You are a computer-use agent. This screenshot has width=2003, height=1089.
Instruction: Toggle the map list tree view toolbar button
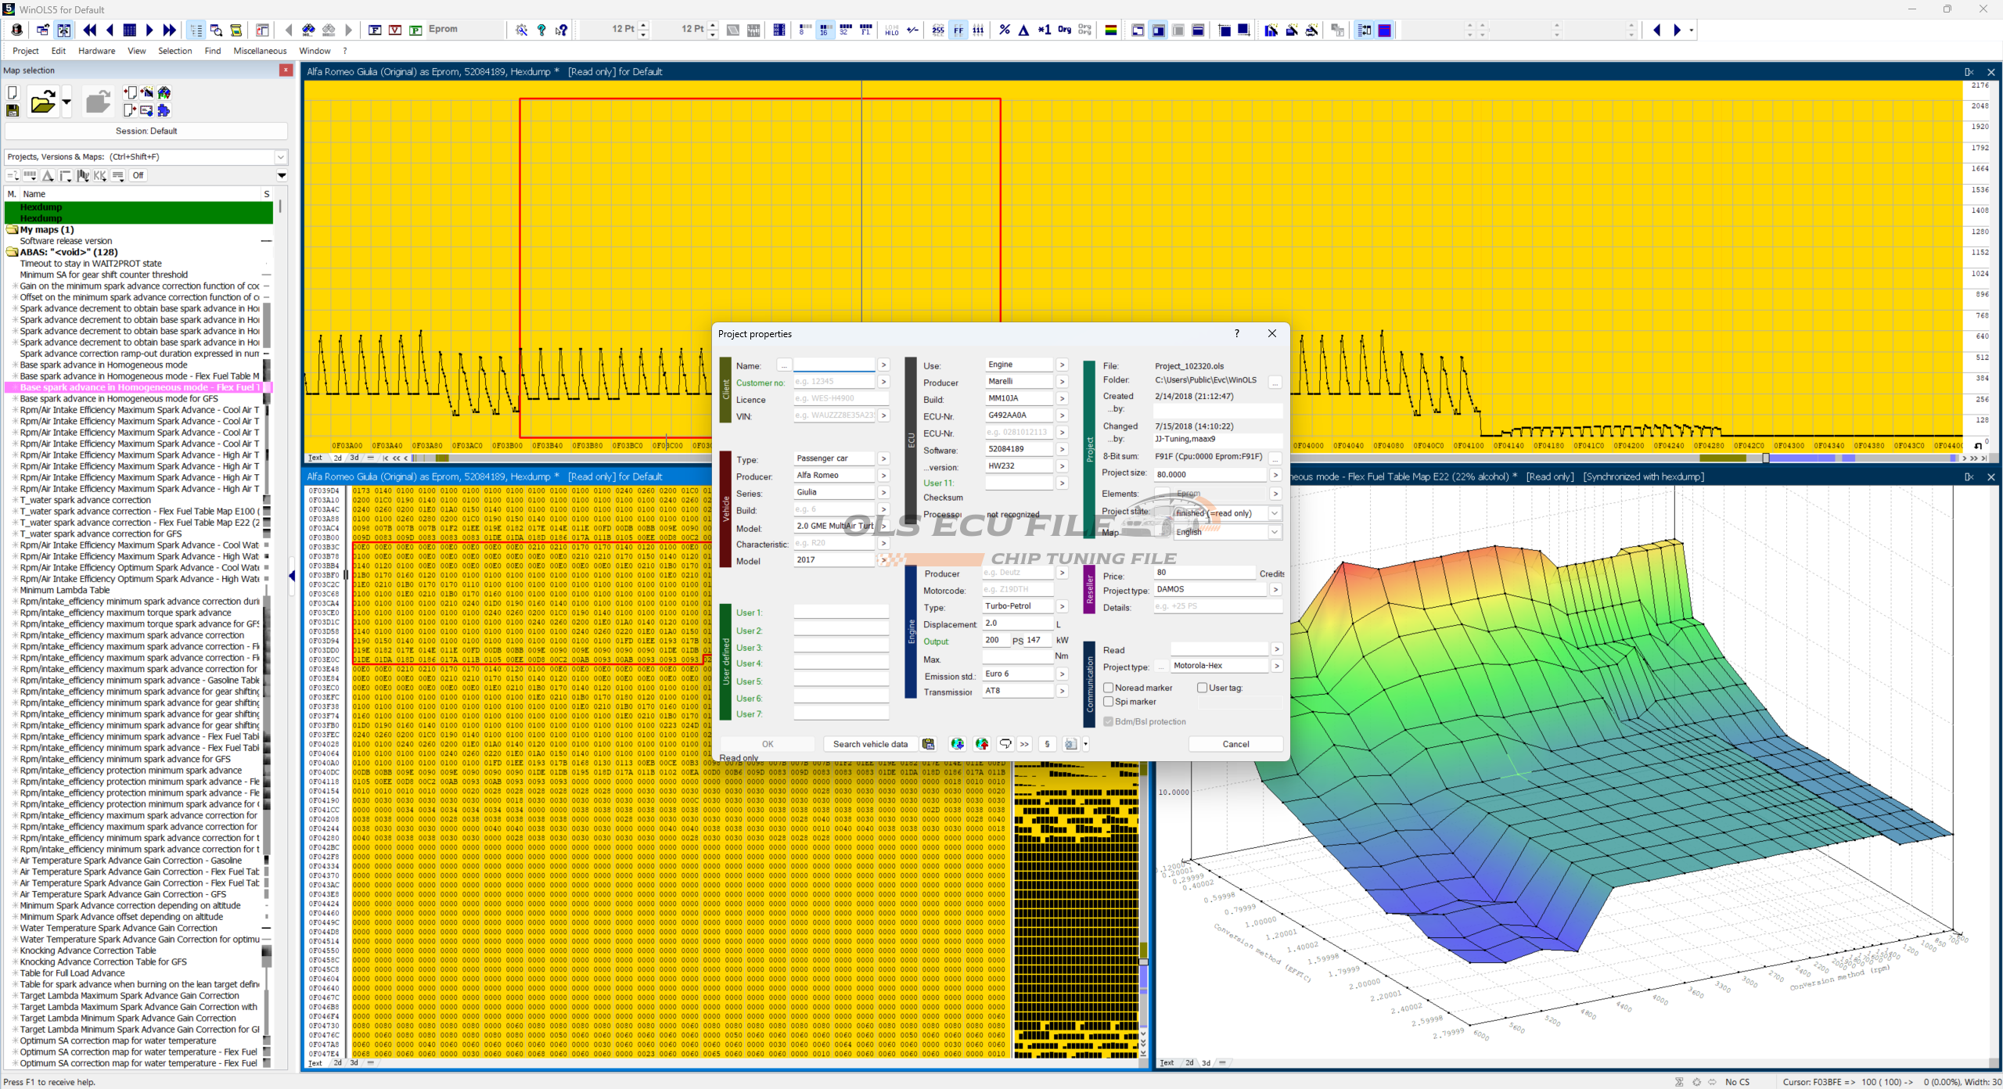click(x=196, y=31)
